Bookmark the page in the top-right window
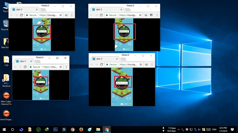This screenshot has width=238, height=133. (140, 15)
